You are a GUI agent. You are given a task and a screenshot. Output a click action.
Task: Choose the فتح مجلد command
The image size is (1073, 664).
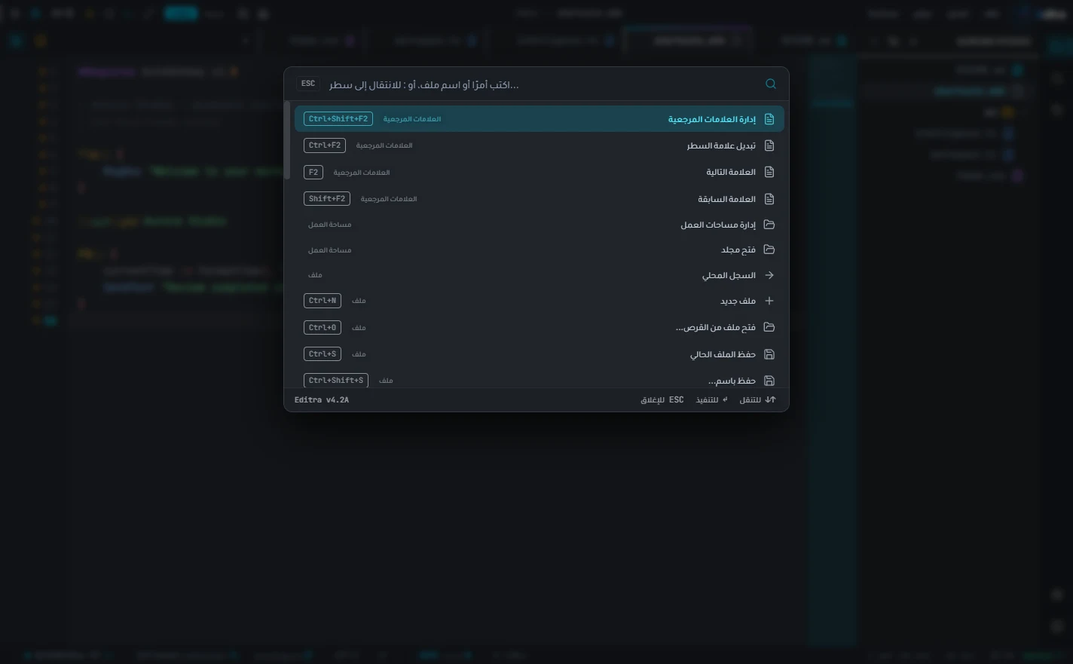(540, 249)
